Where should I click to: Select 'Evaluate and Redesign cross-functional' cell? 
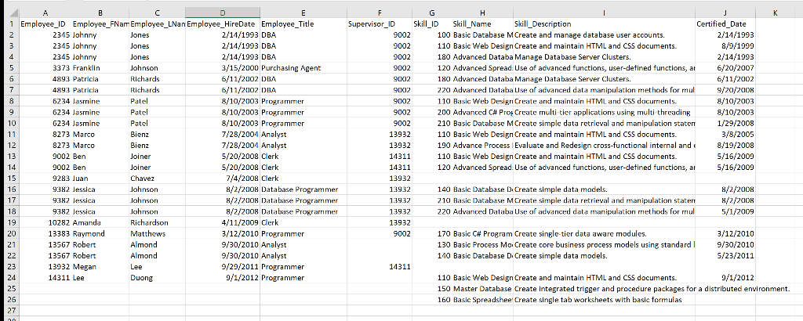(x=605, y=145)
